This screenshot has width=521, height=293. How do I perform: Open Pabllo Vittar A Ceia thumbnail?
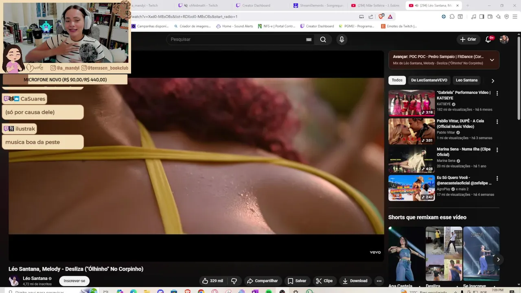tap(412, 131)
